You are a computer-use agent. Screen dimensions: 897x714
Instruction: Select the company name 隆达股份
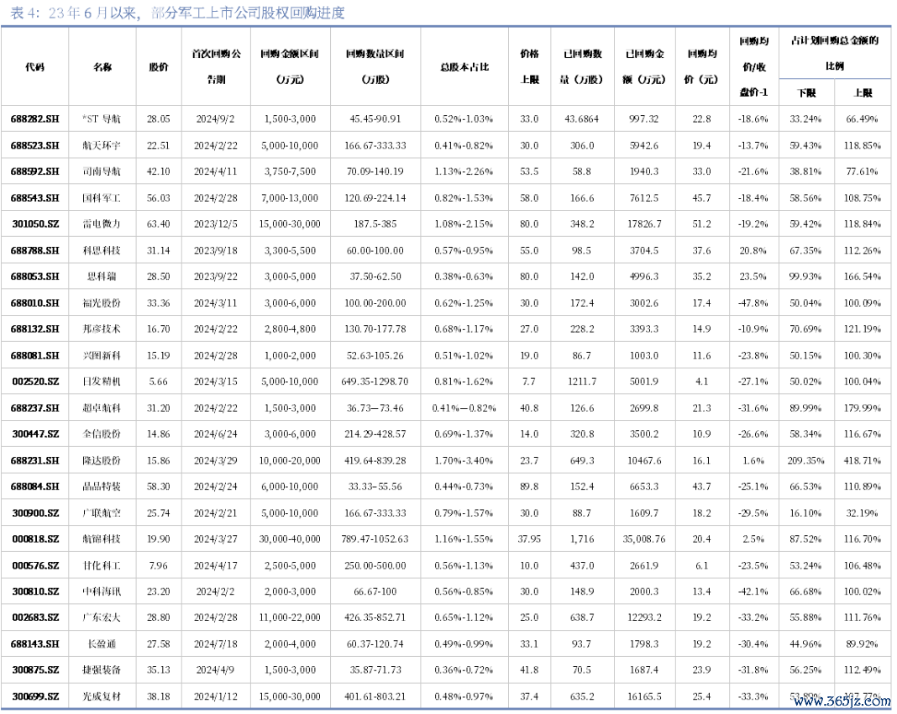(102, 460)
